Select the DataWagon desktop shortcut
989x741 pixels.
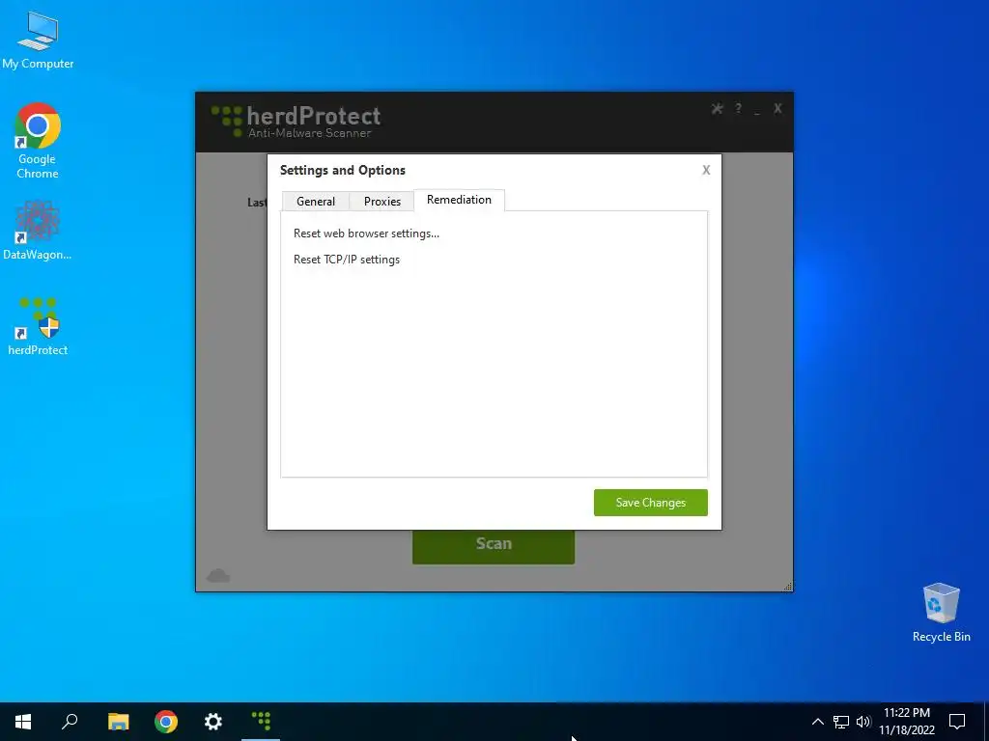38,231
